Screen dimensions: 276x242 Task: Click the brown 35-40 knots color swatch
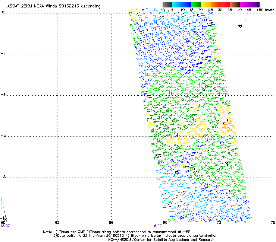click(235, 4)
